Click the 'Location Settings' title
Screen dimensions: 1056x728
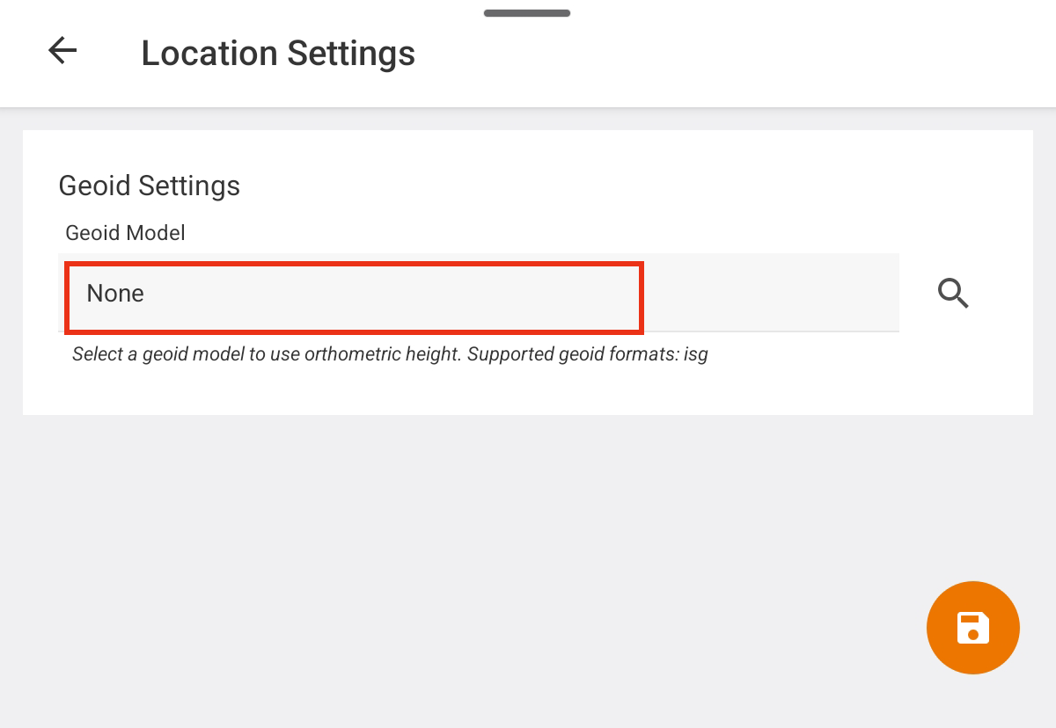coord(278,53)
